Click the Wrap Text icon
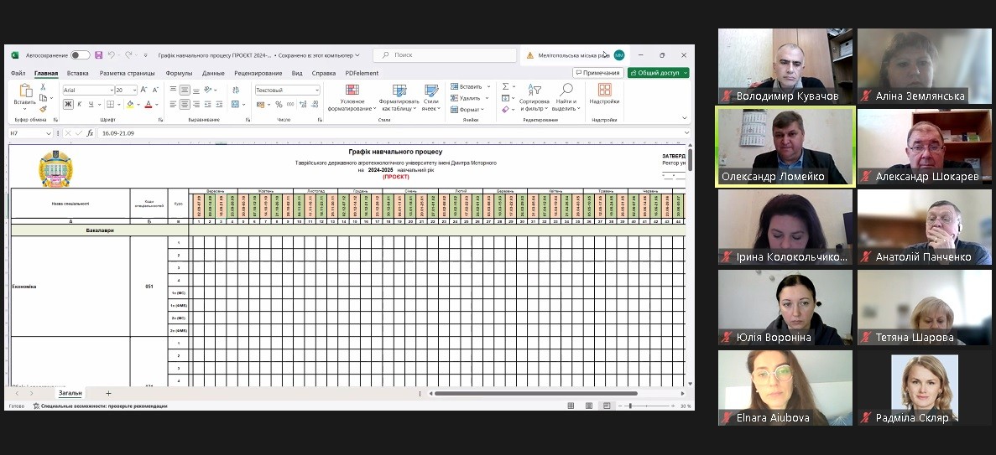 (235, 90)
